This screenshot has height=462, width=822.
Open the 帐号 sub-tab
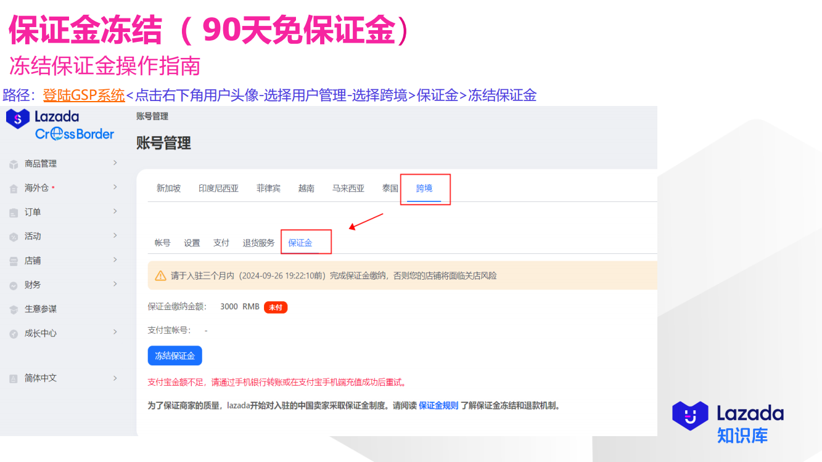tap(163, 243)
